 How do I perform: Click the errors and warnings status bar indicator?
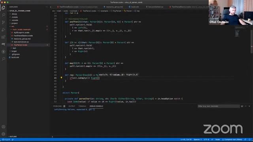[x=6, y=140]
